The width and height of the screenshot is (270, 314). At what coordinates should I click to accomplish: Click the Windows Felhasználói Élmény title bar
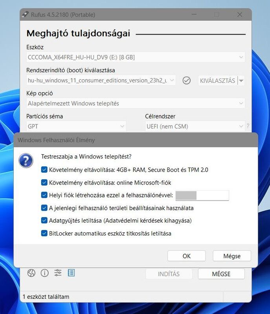136,140
